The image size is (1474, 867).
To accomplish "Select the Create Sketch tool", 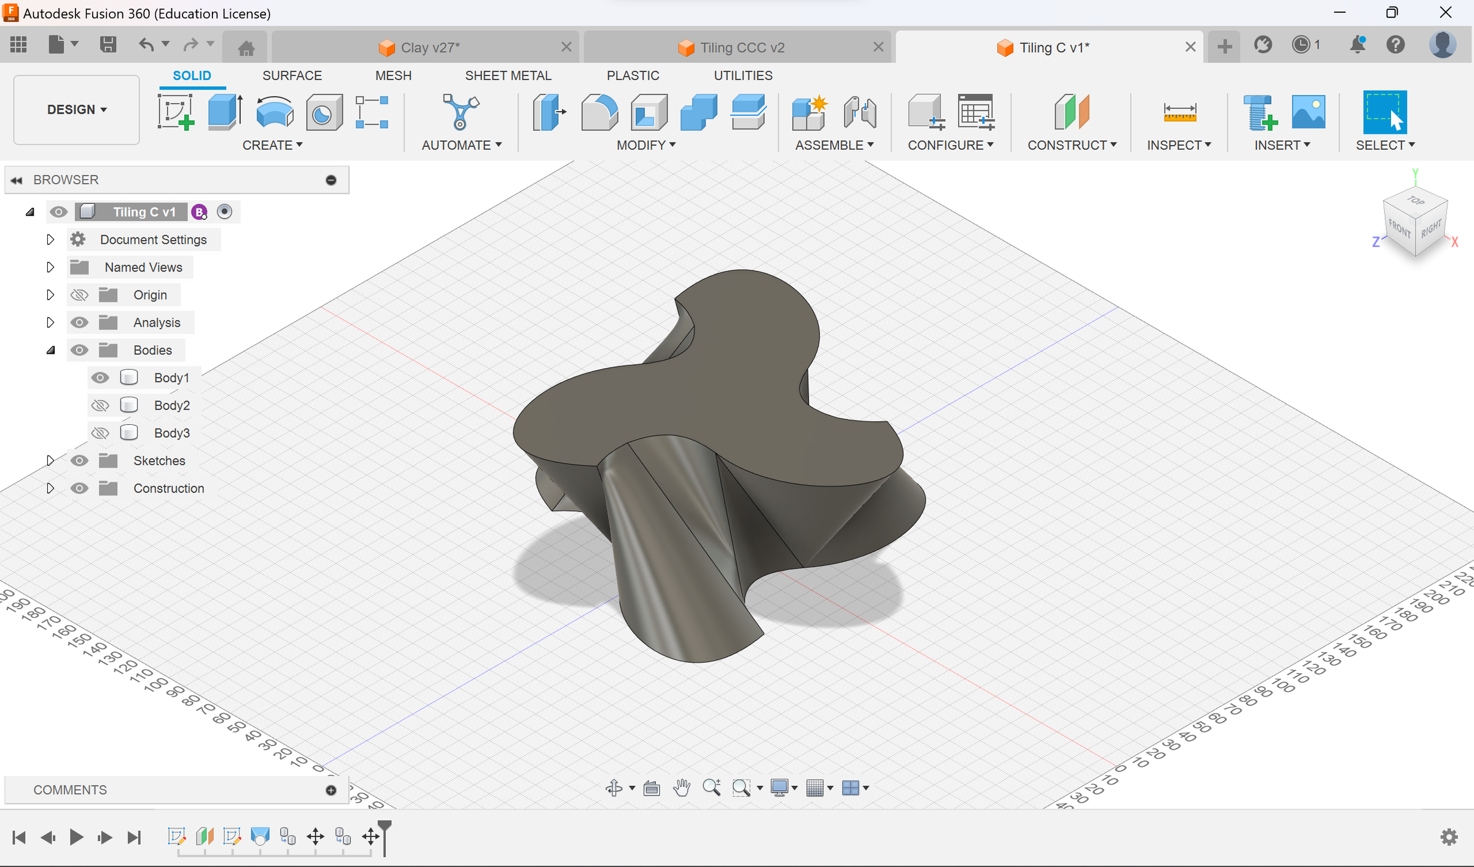I will 176,112.
